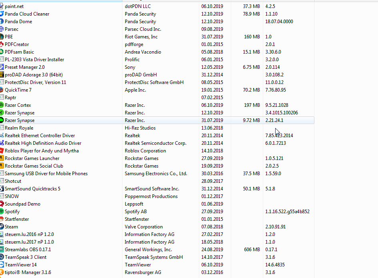378x278 pixels.
Task: Select steuern.lu.2016 nP 1.2.0 entry
Action: pos(29,234)
